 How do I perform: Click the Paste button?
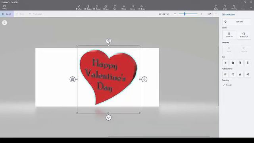[x=216, y=7]
